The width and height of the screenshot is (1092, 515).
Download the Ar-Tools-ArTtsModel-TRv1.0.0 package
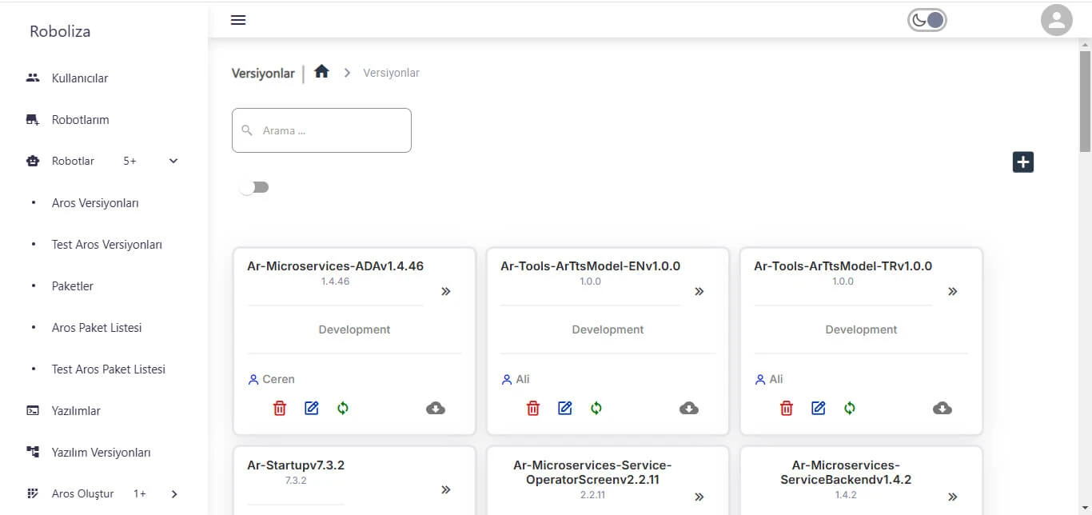point(943,409)
